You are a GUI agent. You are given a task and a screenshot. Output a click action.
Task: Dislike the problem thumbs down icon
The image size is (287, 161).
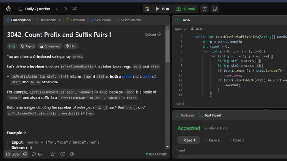[x=25, y=154]
